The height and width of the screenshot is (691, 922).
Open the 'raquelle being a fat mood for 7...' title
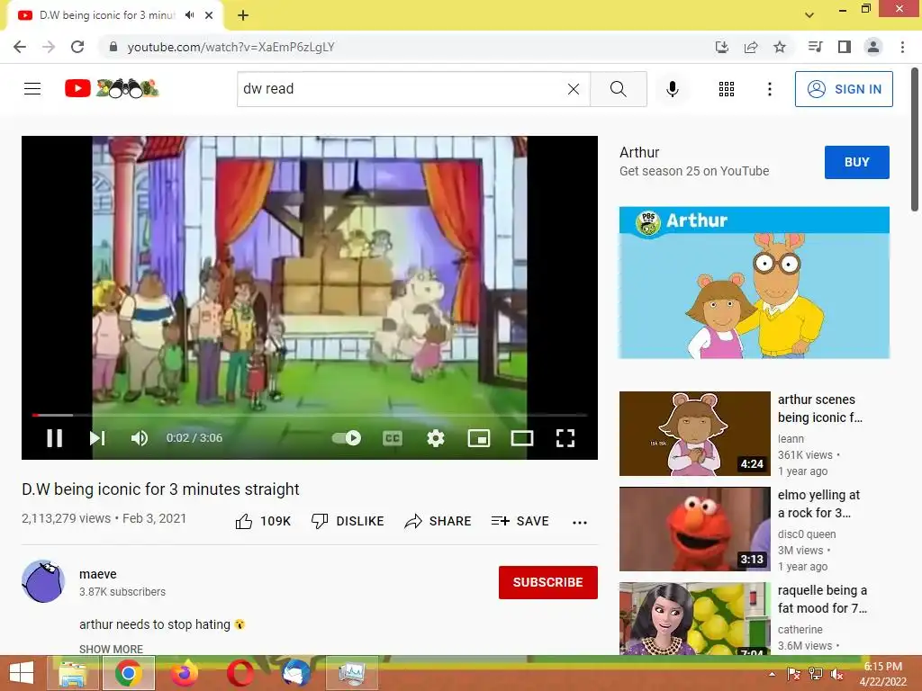pyautogui.click(x=822, y=598)
